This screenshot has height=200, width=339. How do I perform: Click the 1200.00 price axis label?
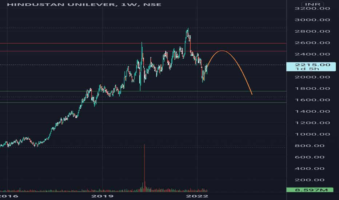click(312, 123)
